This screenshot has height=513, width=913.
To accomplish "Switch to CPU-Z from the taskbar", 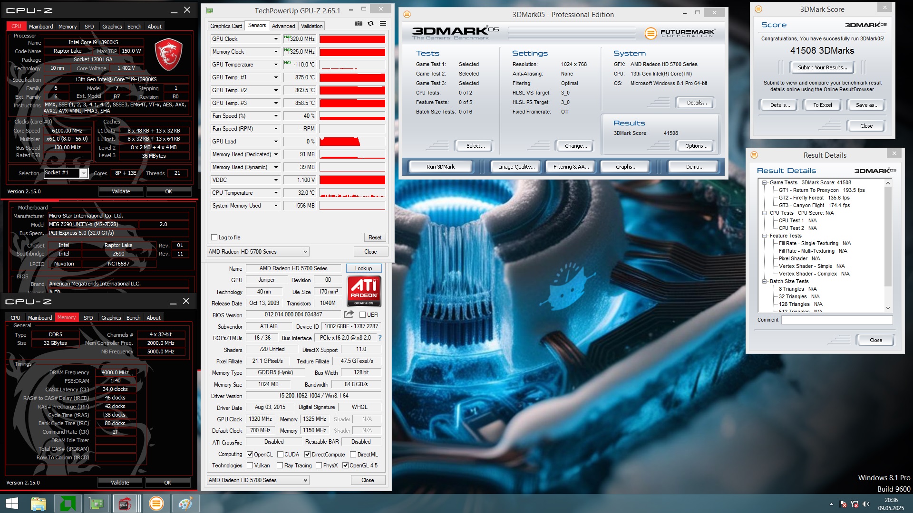I will [x=126, y=503].
